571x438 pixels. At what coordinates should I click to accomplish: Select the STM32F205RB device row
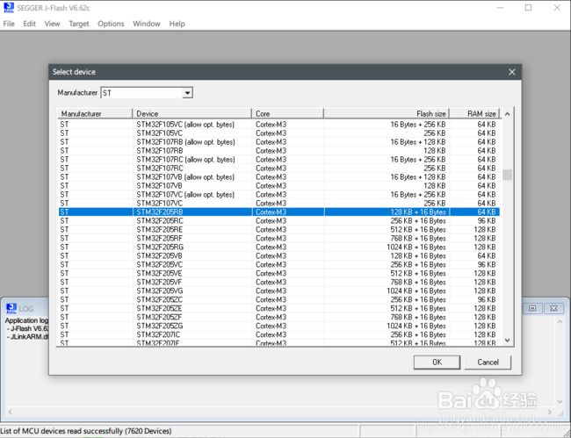[279, 212]
